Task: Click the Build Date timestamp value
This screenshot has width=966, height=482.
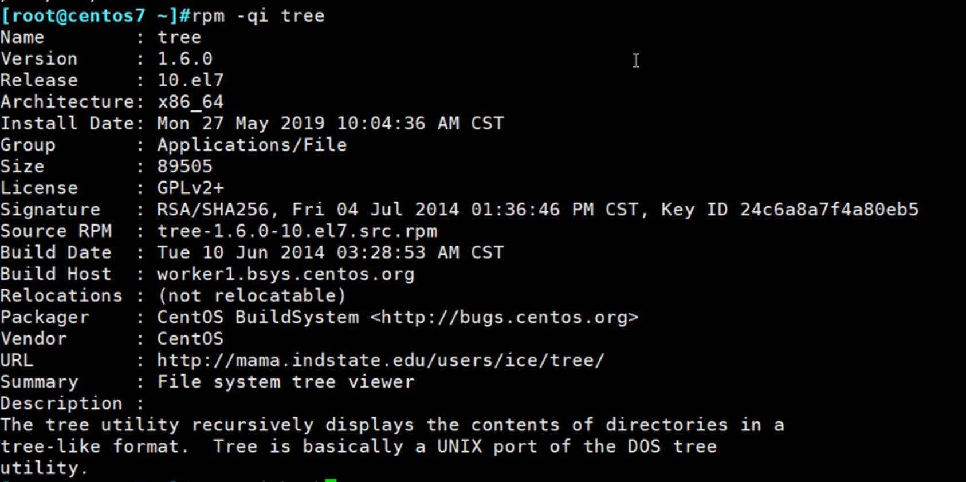Action: click(330, 253)
